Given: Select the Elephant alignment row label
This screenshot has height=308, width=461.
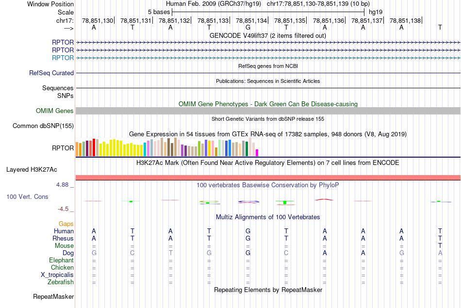Looking at the screenshot, I should [x=61, y=260].
